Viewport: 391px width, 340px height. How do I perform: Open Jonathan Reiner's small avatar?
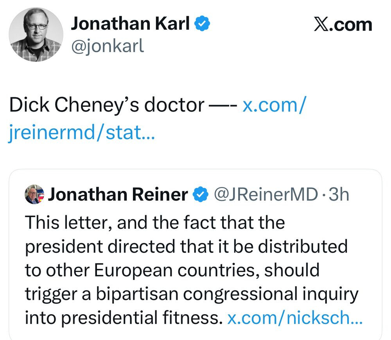pyautogui.click(x=34, y=194)
